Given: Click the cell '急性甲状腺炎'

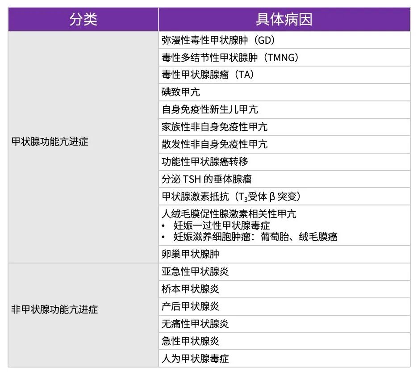Looking at the screenshot, I should pos(284,341).
